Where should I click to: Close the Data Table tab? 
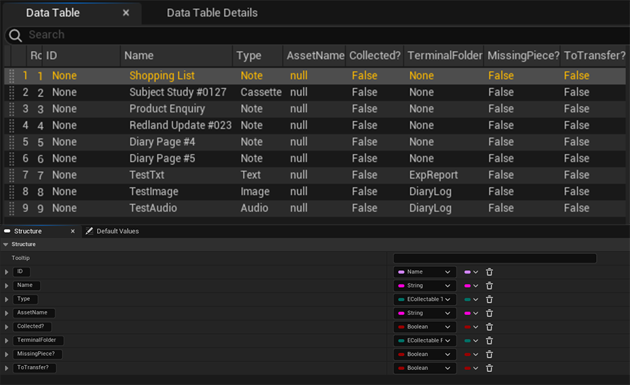[x=126, y=13]
